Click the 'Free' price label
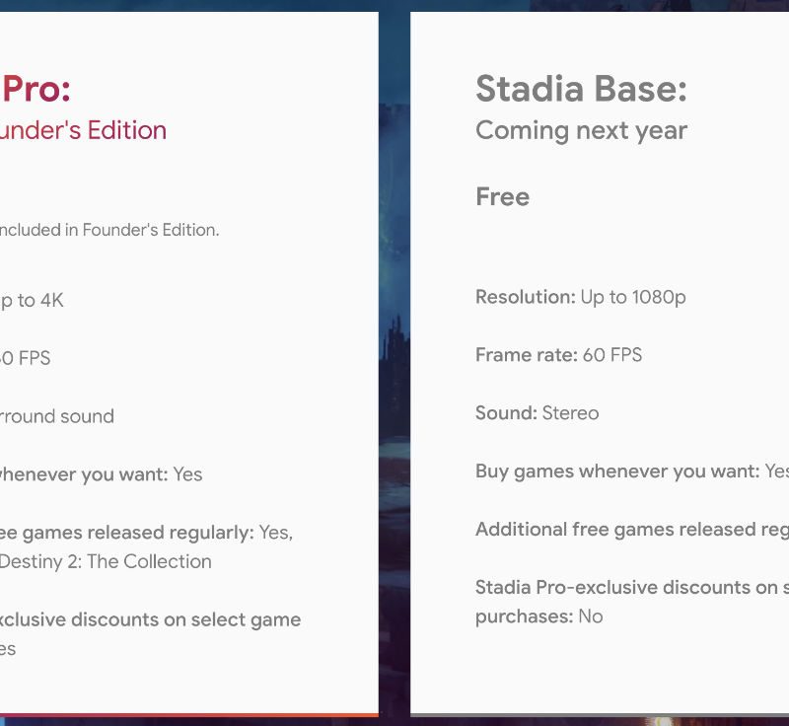Screen dimensions: 789x726 502,197
